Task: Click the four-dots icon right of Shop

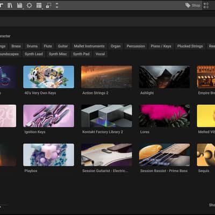Action: point(206,5)
